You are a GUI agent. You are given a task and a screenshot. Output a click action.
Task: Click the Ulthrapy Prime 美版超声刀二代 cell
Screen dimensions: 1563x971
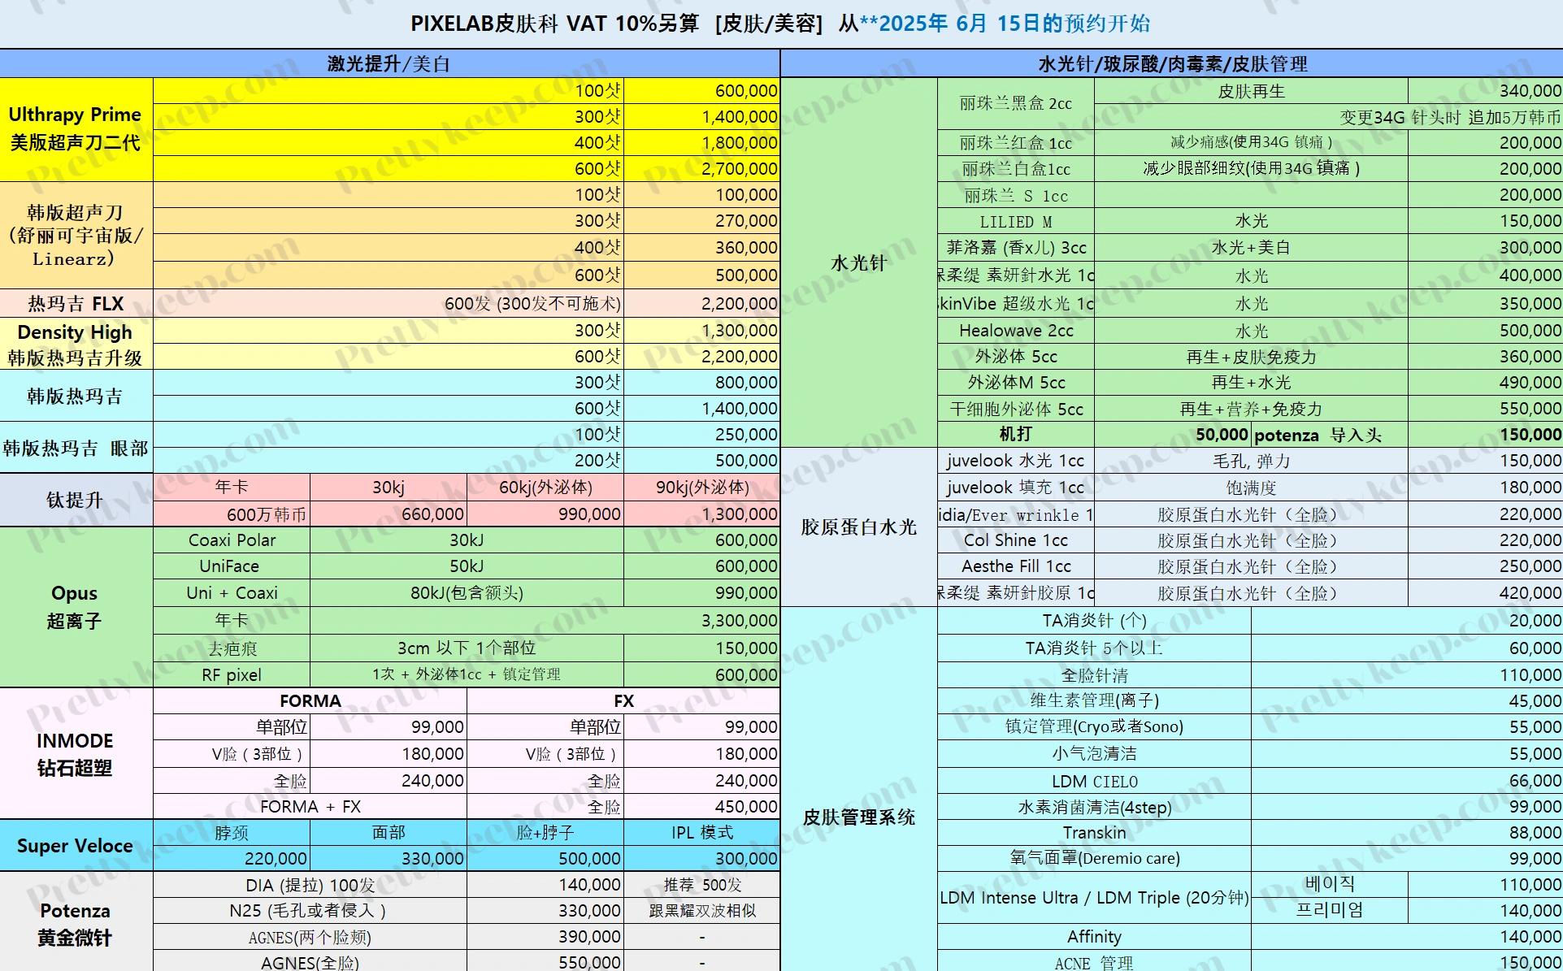76,129
